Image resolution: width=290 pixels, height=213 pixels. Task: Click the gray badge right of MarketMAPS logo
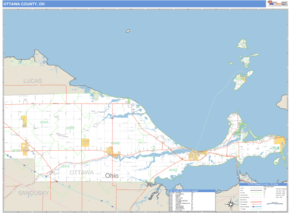coord(284,3)
